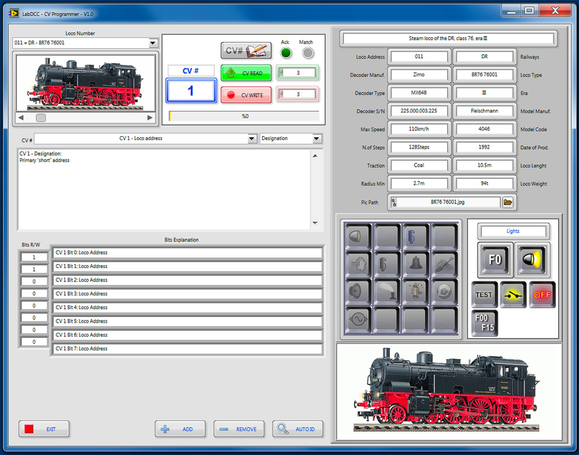
Task: Click inside the CV # number field
Action: (x=191, y=90)
